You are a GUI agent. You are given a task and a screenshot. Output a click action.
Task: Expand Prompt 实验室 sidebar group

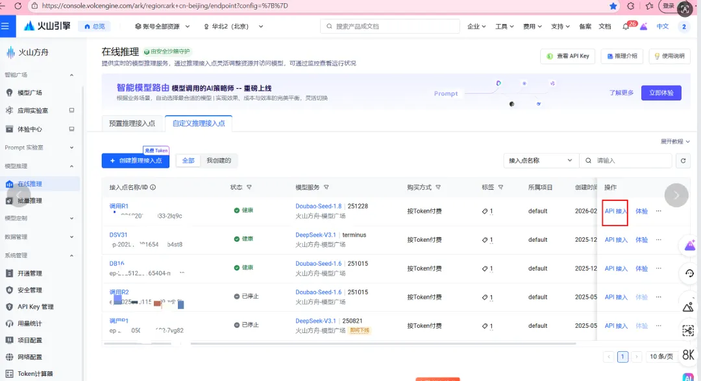tap(40, 148)
